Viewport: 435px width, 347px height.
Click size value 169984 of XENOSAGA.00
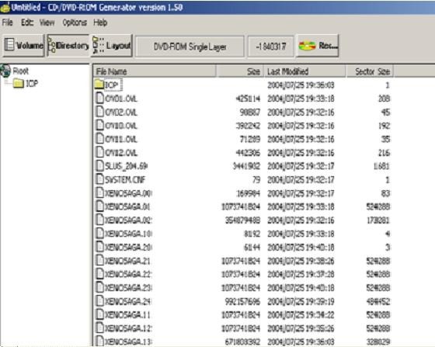pos(248,193)
